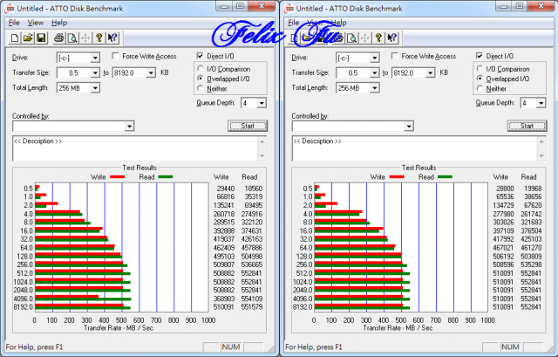Open the View menu in left window
Image resolution: width=558 pixels, height=357 pixels.
click(36, 23)
